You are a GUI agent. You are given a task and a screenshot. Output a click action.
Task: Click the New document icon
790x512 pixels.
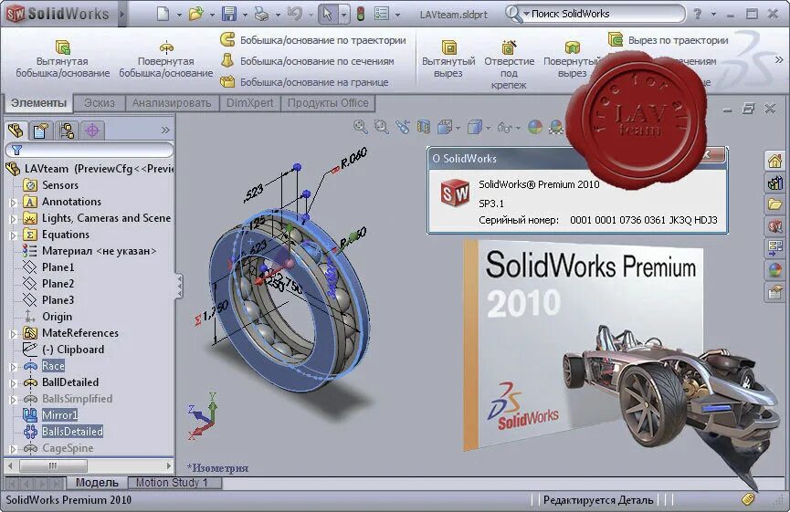163,14
